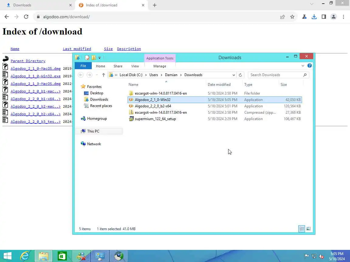The width and height of the screenshot is (350, 262).
Task: Sort the index by Description link
Action: pyautogui.click(x=129, y=49)
